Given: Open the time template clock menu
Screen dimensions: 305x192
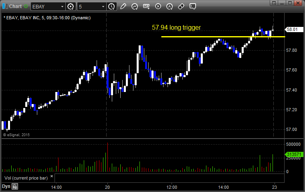Looking at the screenshot, I should [x=112, y=6].
